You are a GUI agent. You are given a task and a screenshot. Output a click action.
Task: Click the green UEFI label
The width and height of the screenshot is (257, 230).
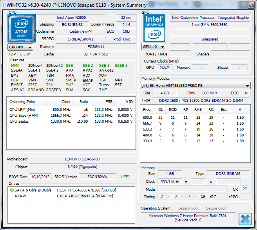pyautogui.click(x=125, y=177)
